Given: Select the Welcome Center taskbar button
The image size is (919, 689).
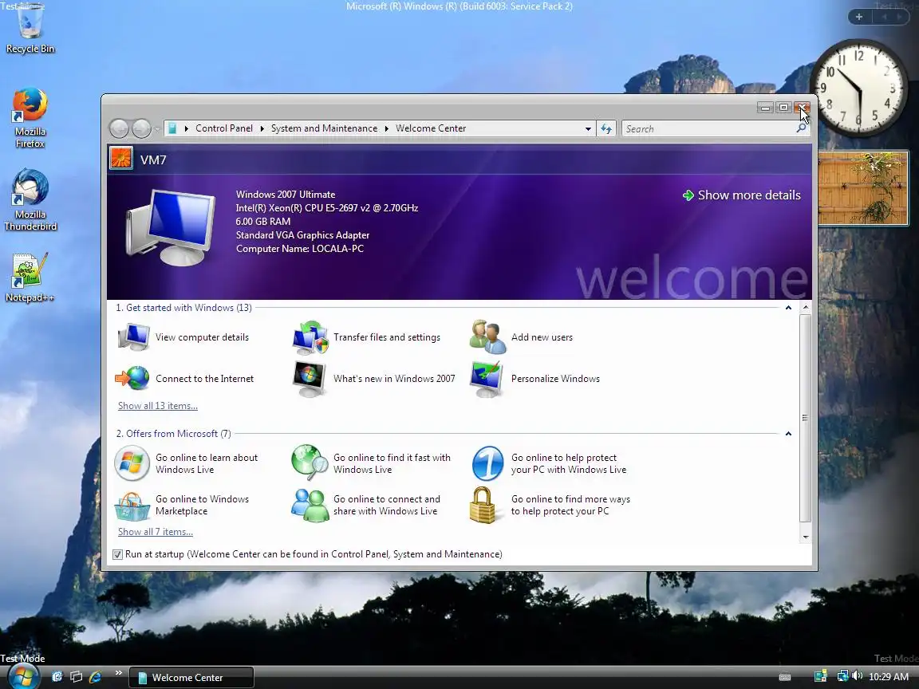Looking at the screenshot, I should pos(191,677).
